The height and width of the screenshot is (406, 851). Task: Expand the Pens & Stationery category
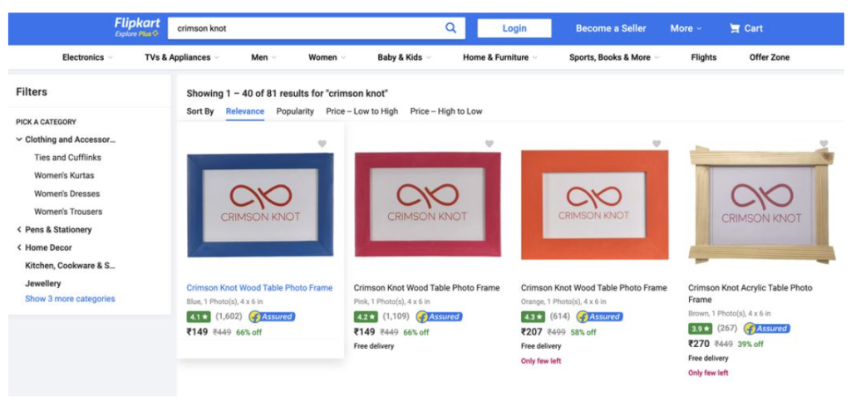point(19,229)
